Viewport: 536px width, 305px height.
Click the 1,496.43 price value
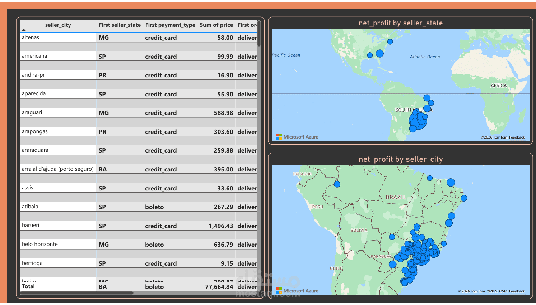221,226
